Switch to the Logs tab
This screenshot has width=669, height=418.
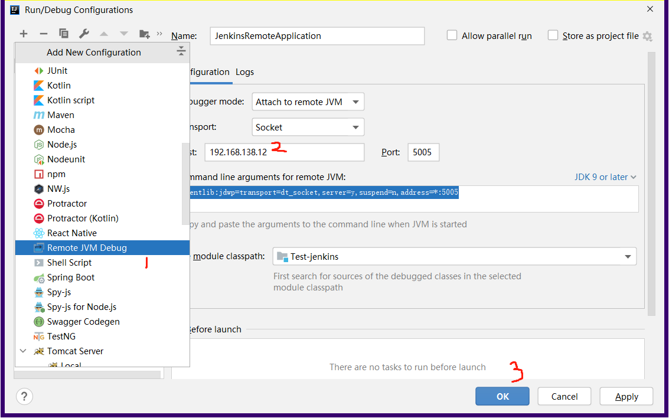[x=245, y=72]
